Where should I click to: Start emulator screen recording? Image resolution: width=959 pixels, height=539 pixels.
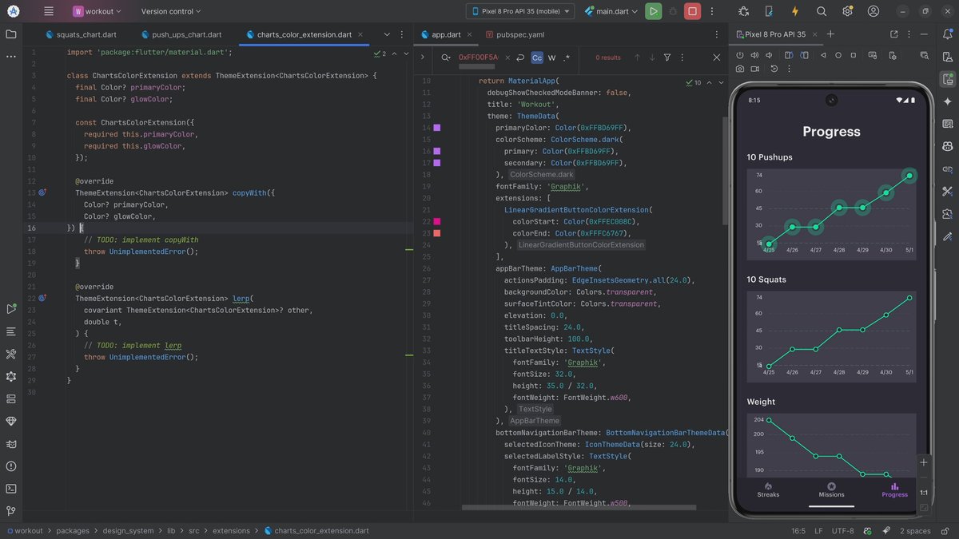click(x=757, y=69)
